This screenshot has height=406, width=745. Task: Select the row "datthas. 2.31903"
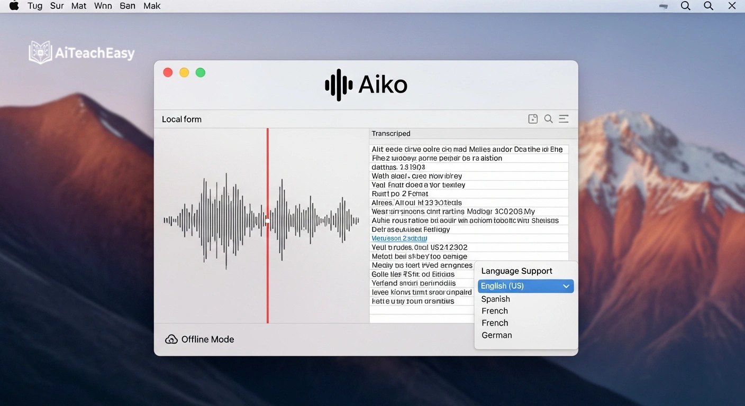(x=469, y=167)
